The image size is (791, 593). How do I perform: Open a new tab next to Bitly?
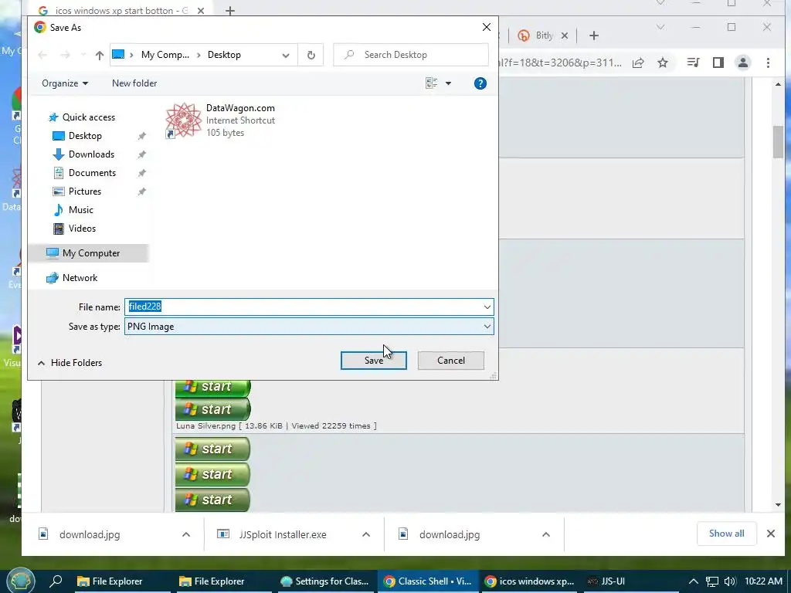click(594, 36)
